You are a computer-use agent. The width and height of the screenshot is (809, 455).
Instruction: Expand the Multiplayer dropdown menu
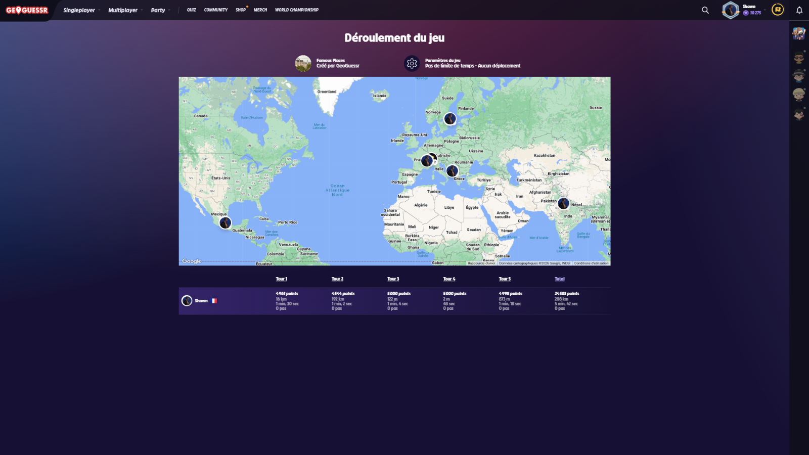click(x=125, y=10)
